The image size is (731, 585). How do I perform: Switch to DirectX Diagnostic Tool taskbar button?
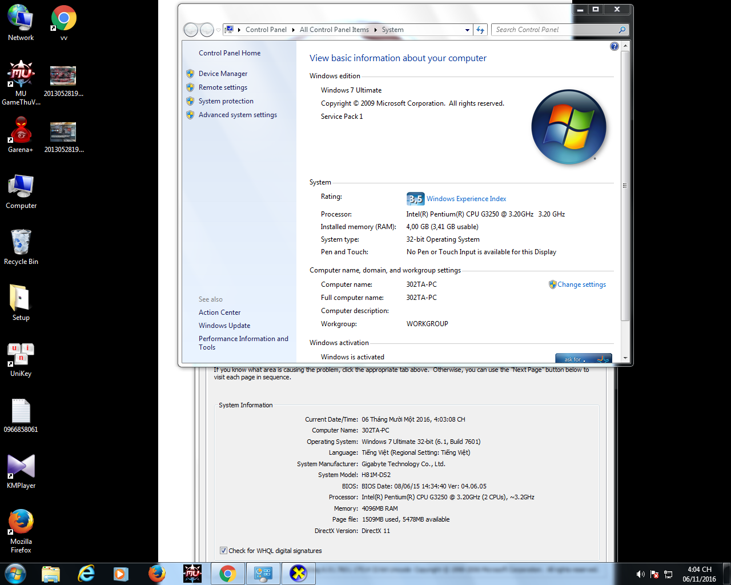(299, 574)
